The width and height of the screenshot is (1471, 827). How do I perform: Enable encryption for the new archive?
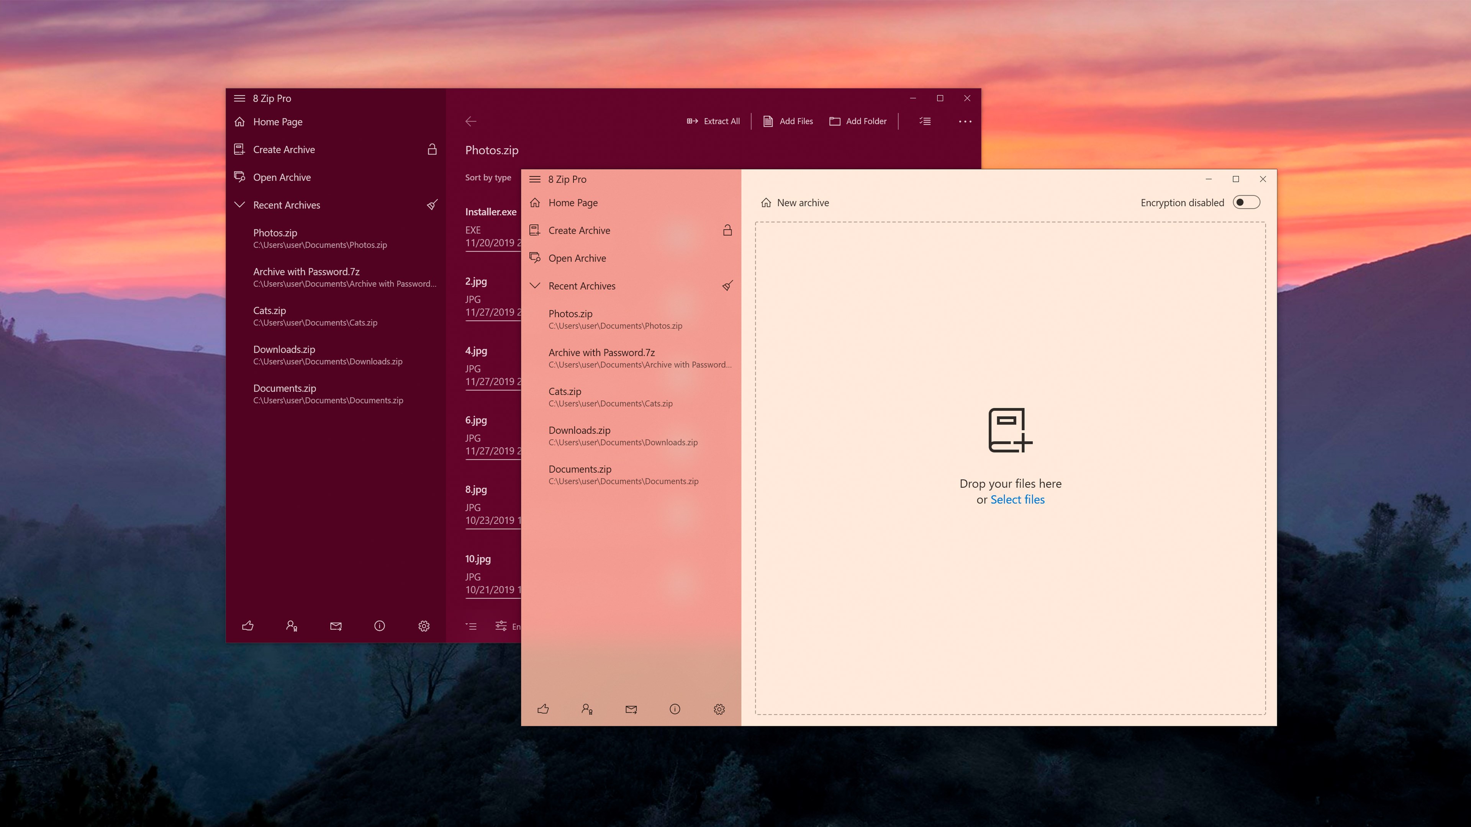tap(1247, 202)
